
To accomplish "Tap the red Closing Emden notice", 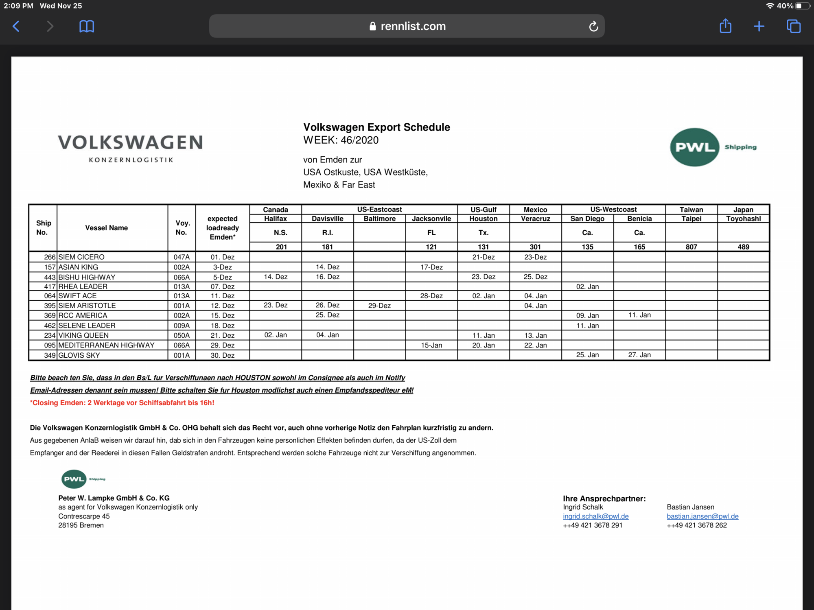I will tap(122, 403).
